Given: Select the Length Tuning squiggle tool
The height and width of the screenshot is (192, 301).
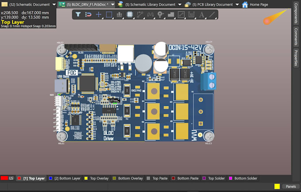Looking at the screenshot, I should pyautogui.click(x=150, y=15).
